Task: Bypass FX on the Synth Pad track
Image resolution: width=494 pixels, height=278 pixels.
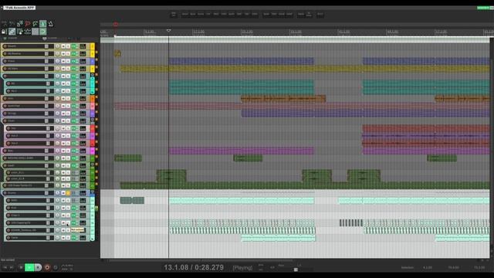Action: click(77, 106)
